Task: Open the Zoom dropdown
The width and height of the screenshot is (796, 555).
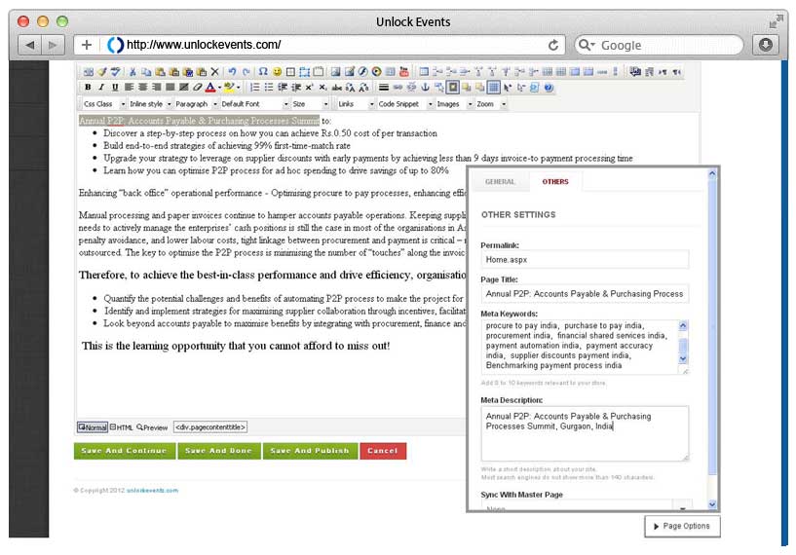Action: (x=490, y=104)
